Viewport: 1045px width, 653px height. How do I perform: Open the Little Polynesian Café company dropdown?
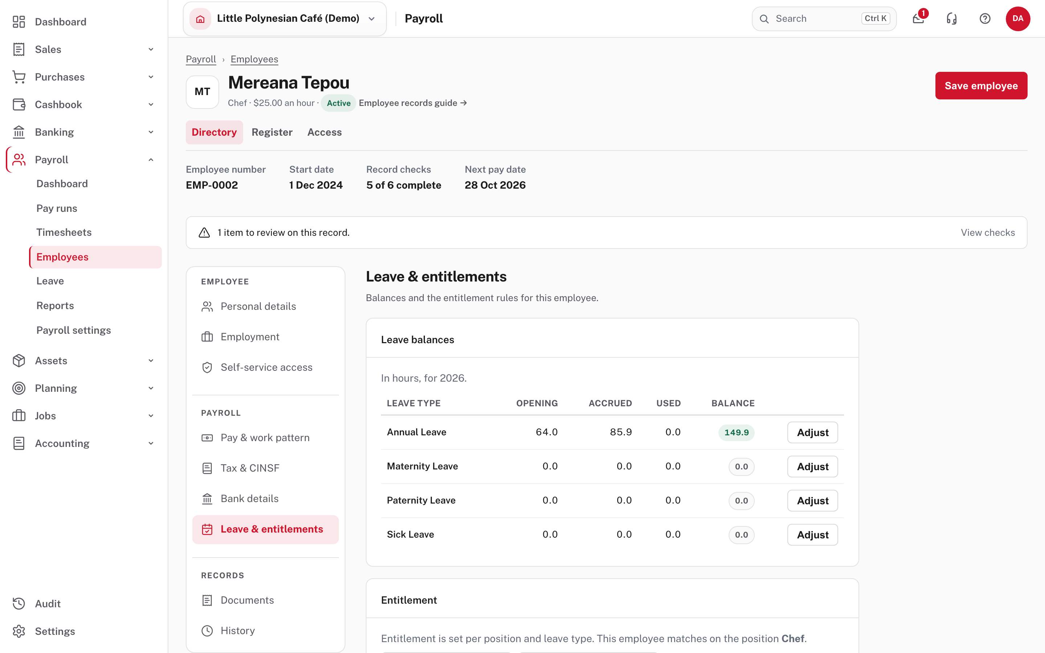click(x=285, y=19)
